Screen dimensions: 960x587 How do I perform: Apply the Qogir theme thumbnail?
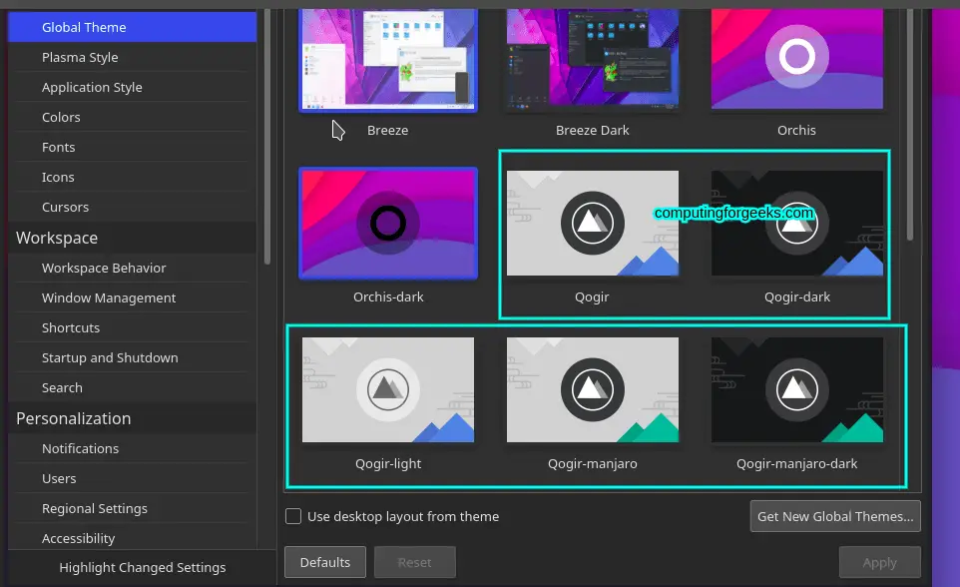[x=593, y=223]
